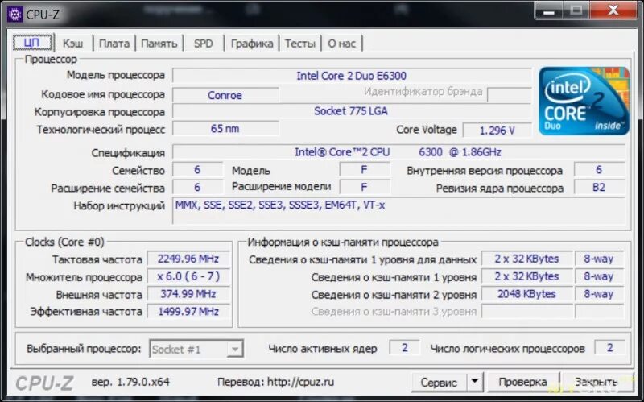Click the 65 nm technology value
The width and height of the screenshot is (644, 402).
point(225,129)
